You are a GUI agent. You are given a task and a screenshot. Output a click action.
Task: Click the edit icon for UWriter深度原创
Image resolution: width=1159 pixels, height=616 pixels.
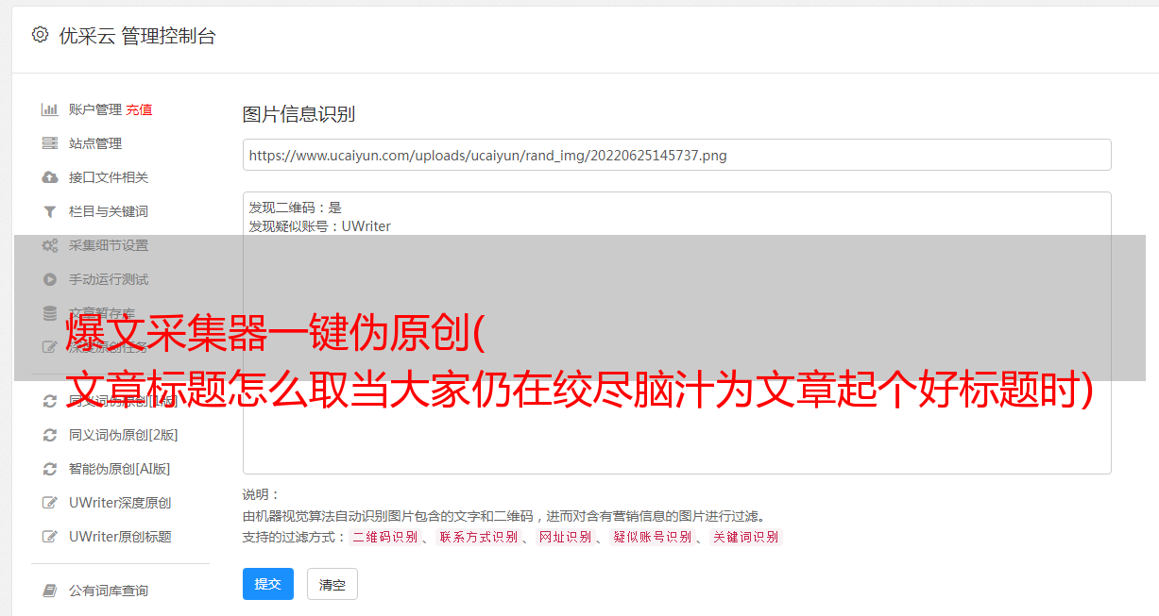point(50,503)
